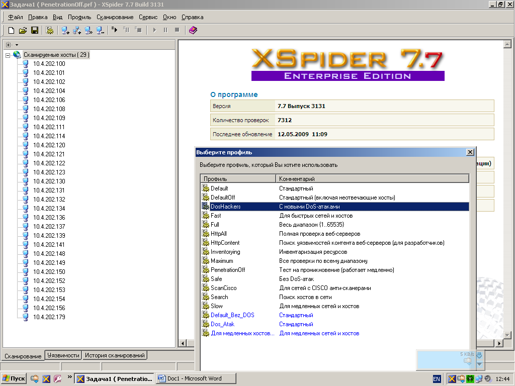This screenshot has height=386, width=515.
Task: Open the profile editor toolbar icon
Action: coord(49,30)
